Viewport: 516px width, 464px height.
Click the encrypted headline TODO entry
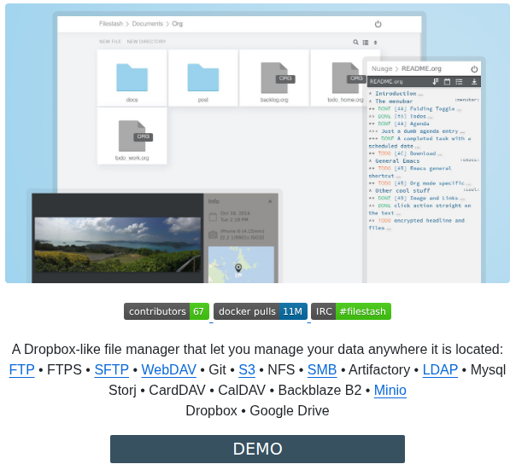pyautogui.click(x=417, y=224)
